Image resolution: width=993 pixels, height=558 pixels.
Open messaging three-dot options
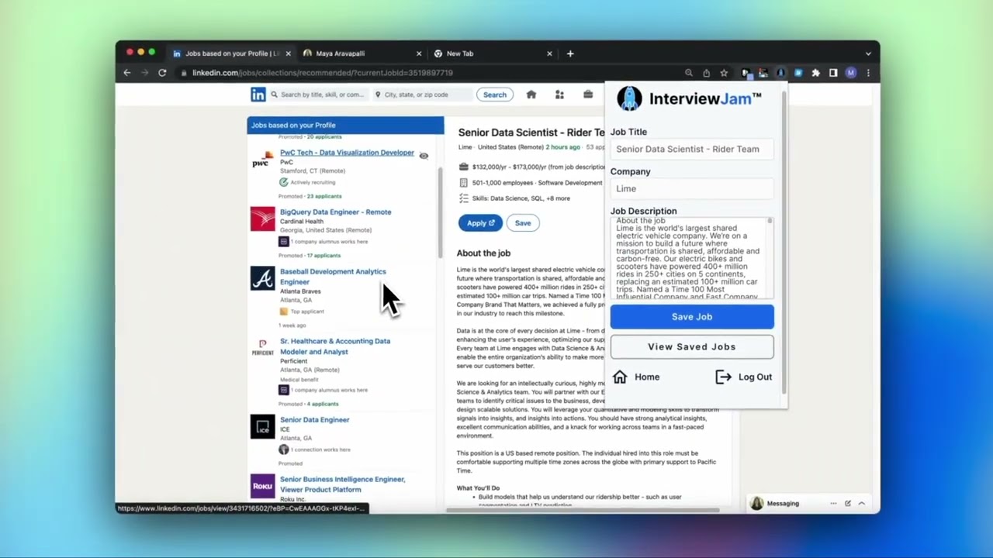[x=833, y=503]
